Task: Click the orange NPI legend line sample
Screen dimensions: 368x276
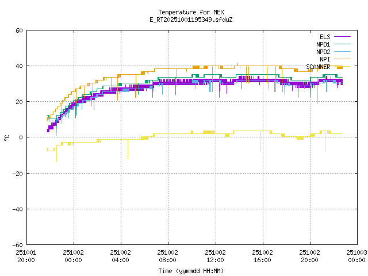Action: pyautogui.click(x=342, y=59)
